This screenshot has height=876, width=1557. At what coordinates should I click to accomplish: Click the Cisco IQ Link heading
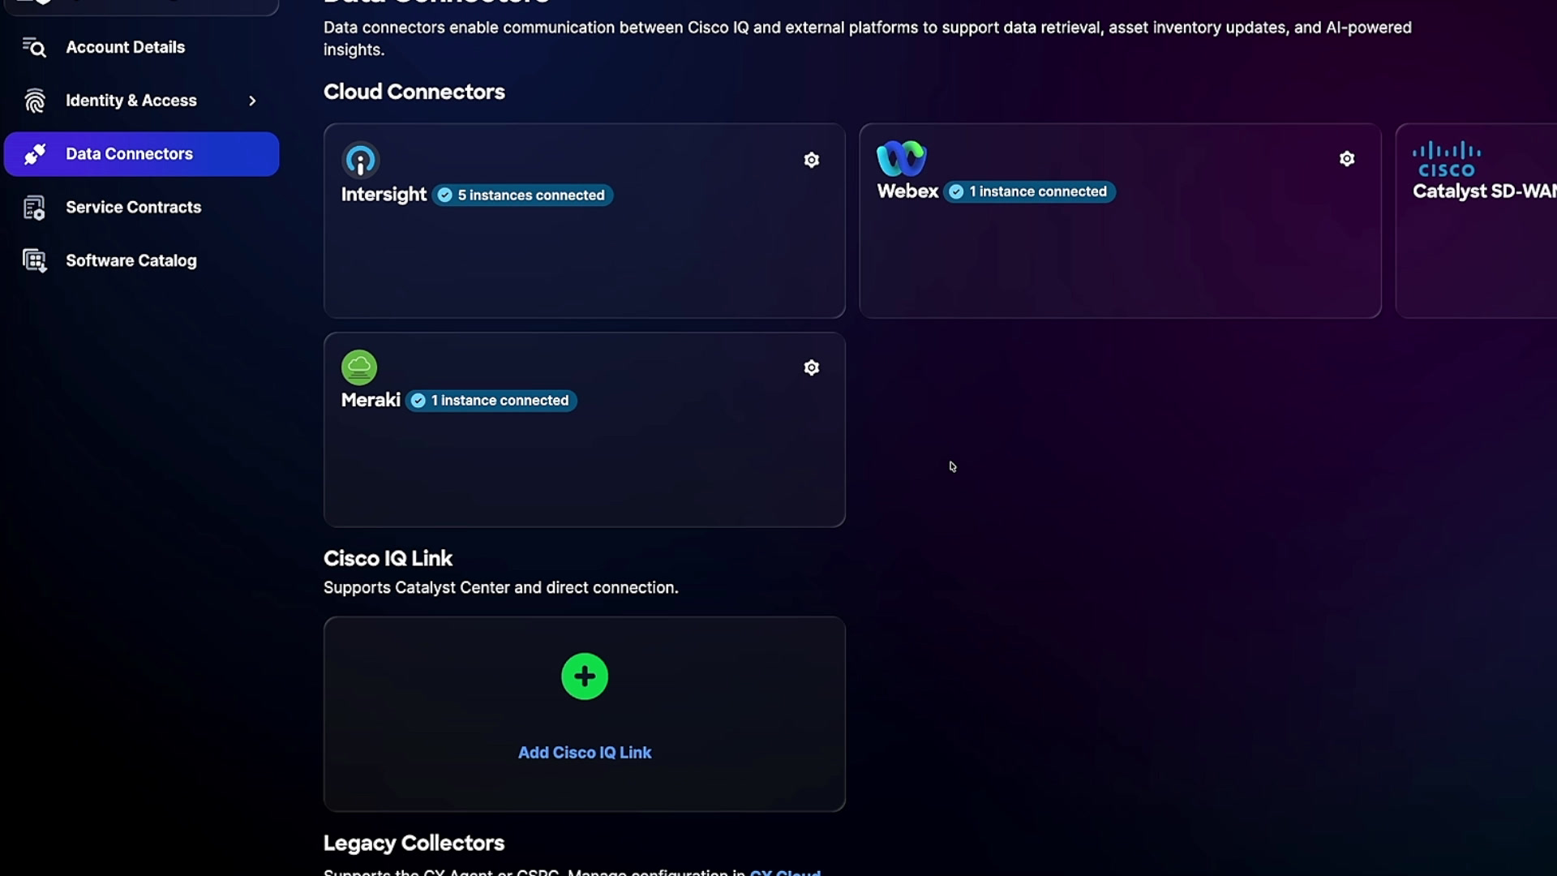click(388, 558)
